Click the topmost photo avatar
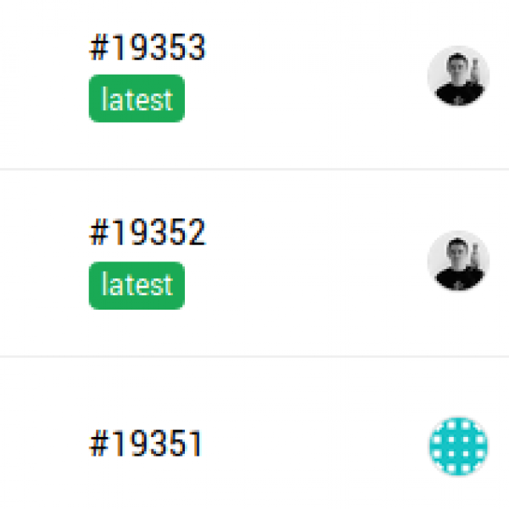509x509 pixels. click(x=458, y=76)
